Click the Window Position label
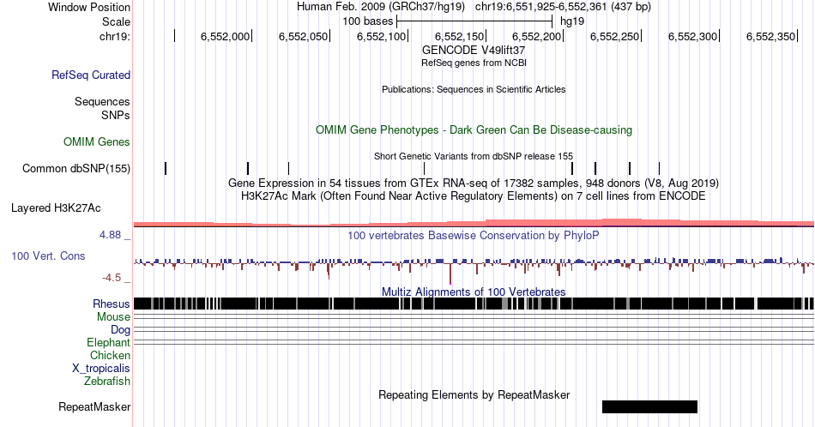This screenshot has width=815, height=427. coord(89,7)
